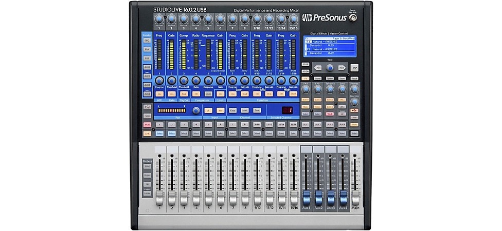Enable the Compressor On button
This screenshot has width=502, height=231.
[x=196, y=94]
